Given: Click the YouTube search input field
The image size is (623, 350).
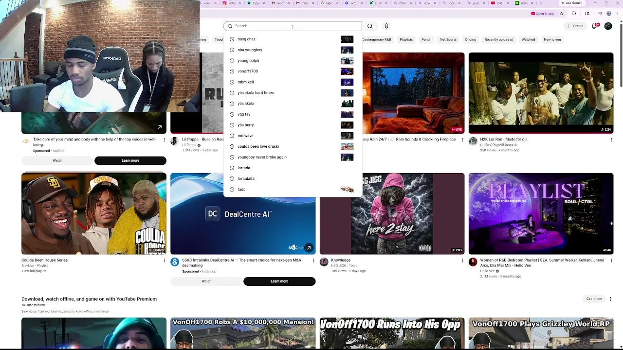Looking at the screenshot, I should 293,26.
